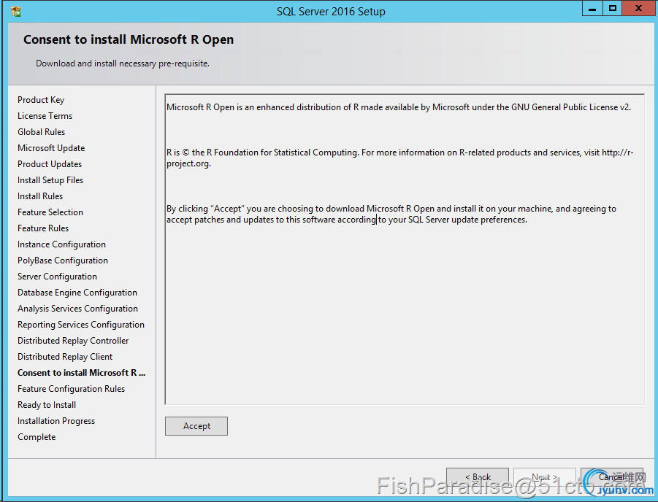Select Complete step in sidebar
This screenshot has height=502, width=658.
[37, 437]
